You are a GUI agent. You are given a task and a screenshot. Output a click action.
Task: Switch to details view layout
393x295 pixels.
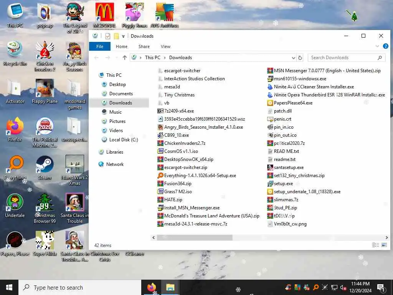(x=375, y=245)
